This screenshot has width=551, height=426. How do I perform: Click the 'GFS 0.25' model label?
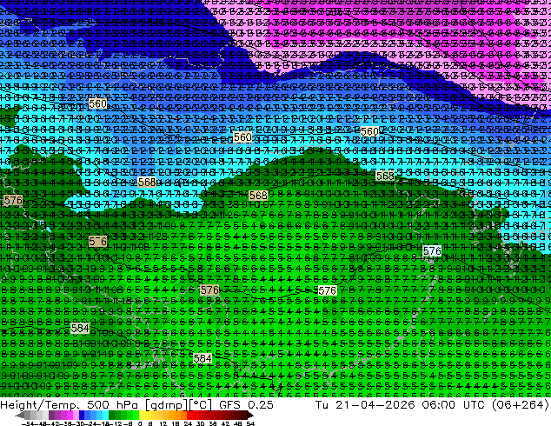[x=246, y=405]
